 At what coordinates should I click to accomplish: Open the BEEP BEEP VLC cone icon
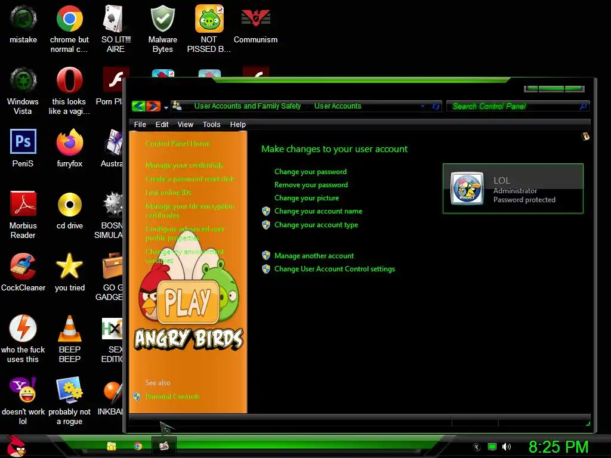69,339
